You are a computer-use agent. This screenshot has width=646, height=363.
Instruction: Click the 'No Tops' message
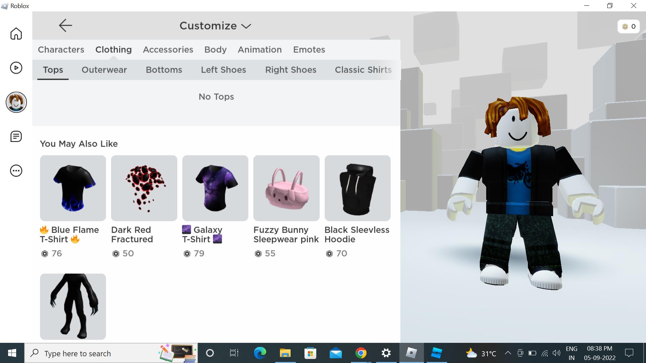216,97
